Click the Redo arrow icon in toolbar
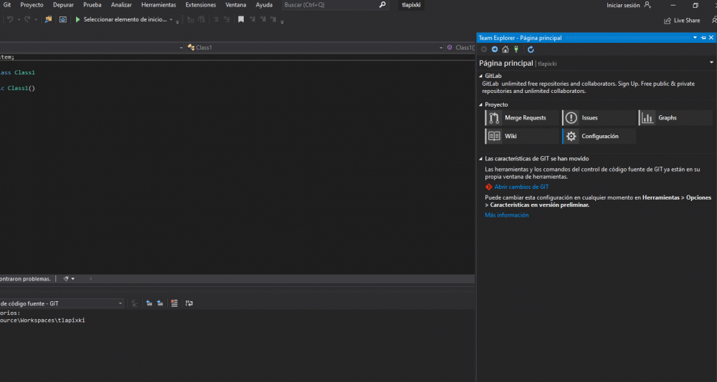Screen dimensions: 717x382 click(27, 19)
